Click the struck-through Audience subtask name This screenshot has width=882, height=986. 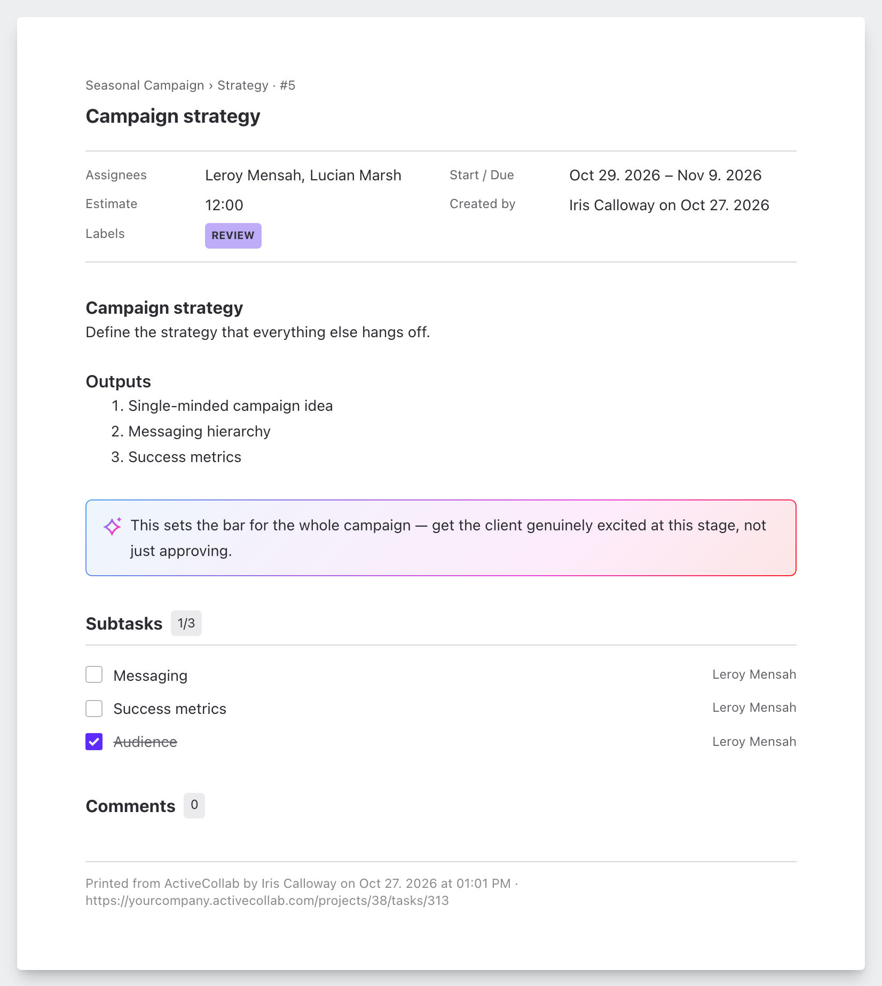tap(145, 742)
